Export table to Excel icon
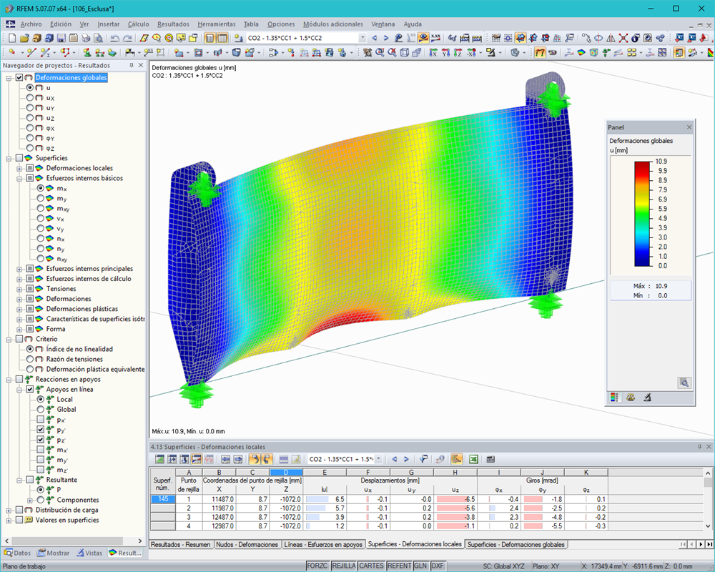 pyautogui.click(x=473, y=459)
